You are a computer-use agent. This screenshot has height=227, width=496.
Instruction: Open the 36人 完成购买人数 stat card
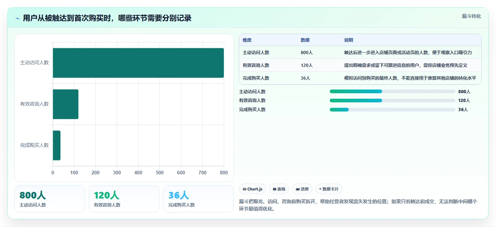coord(198,199)
